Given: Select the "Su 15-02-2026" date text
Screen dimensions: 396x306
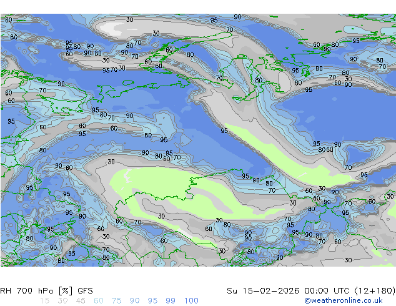Looking at the screenshot, I should point(263,291).
